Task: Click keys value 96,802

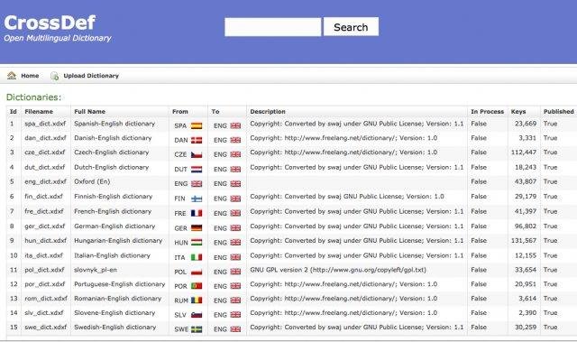Action: [x=525, y=226]
